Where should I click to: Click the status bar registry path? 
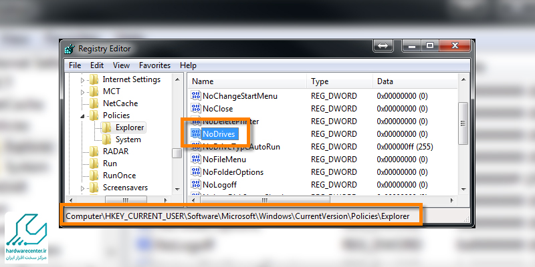click(237, 216)
